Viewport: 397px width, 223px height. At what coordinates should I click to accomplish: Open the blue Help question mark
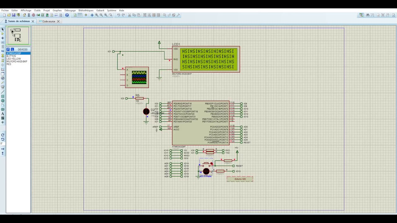pos(67,15)
